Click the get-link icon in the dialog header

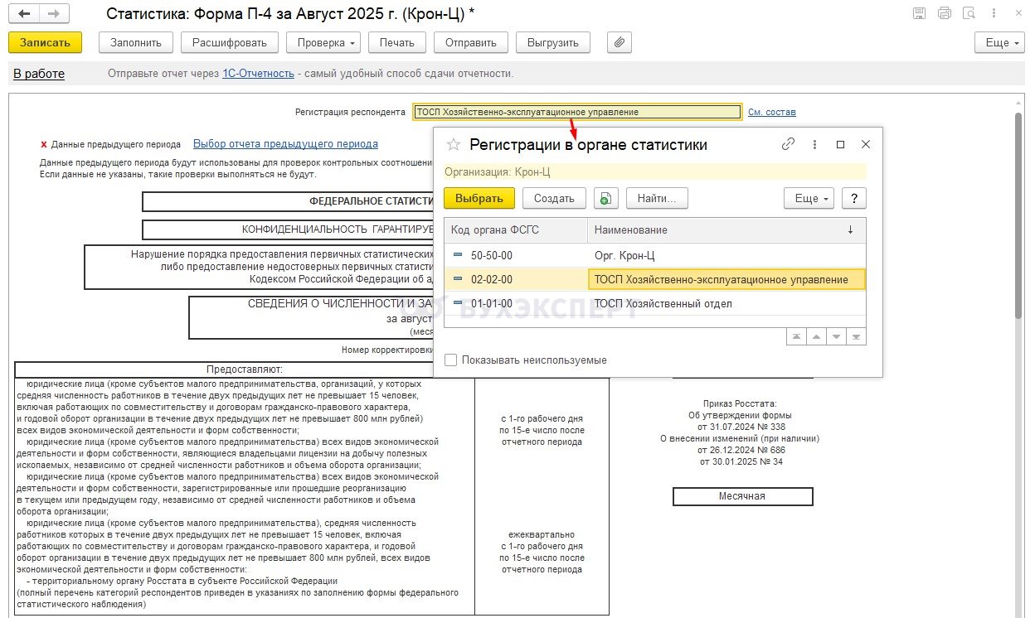tap(788, 144)
